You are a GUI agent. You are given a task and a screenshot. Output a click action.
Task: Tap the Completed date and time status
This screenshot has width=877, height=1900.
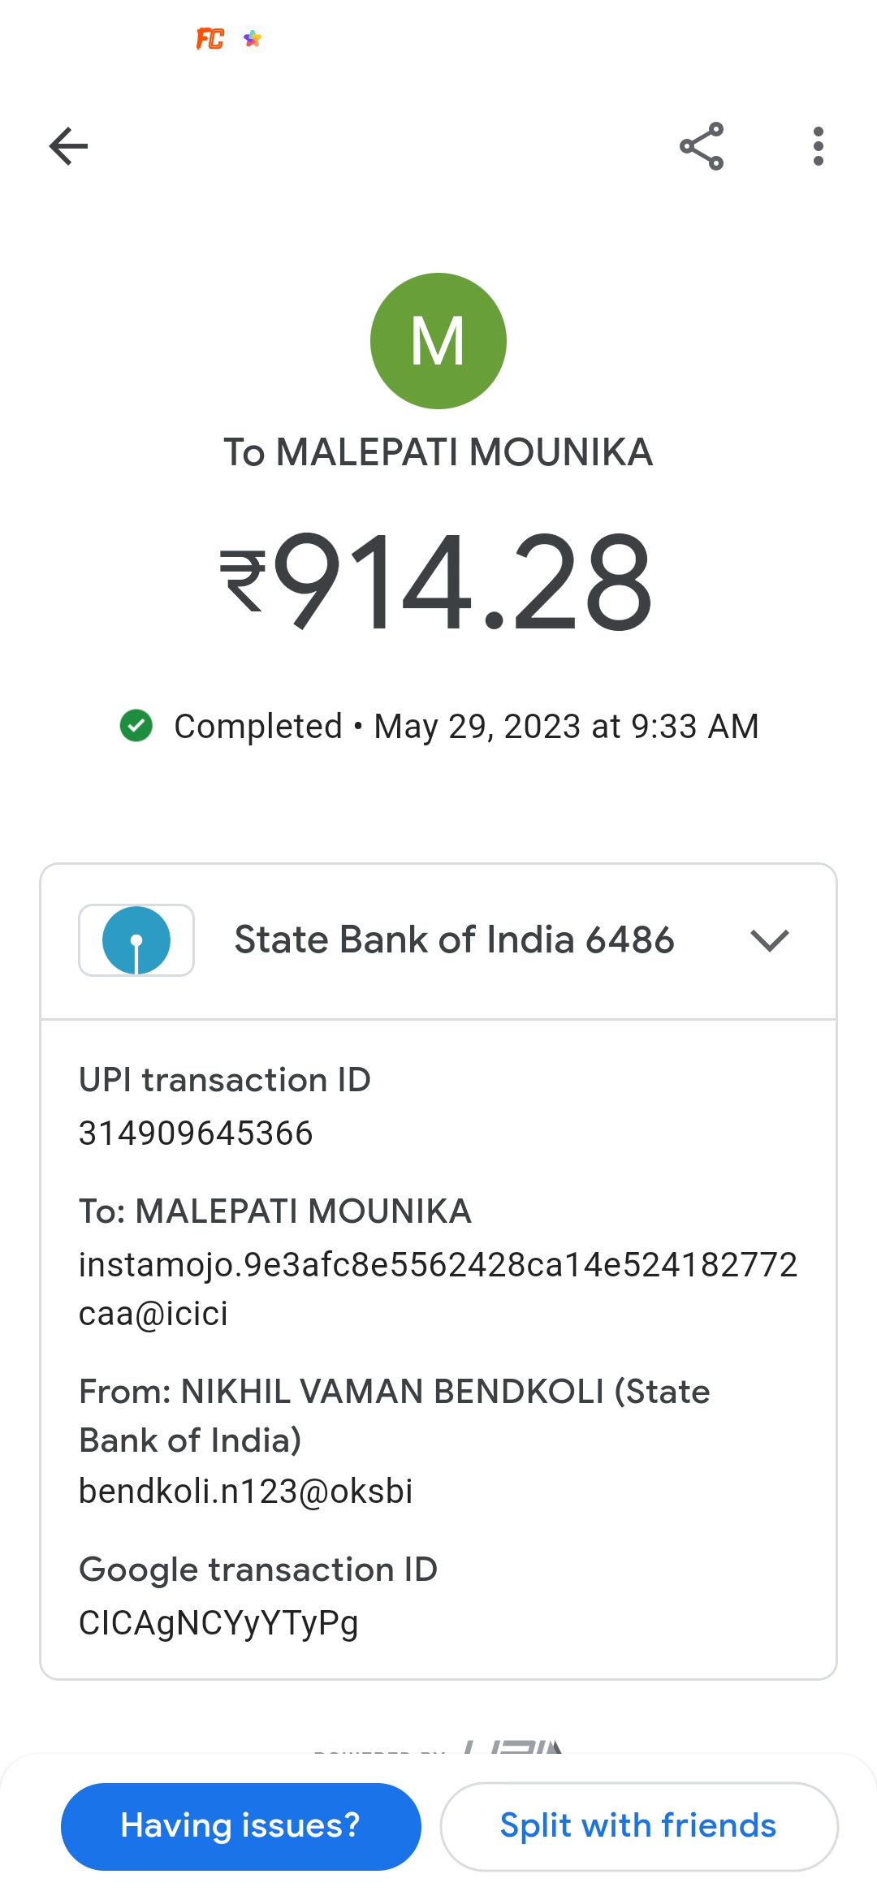(466, 727)
